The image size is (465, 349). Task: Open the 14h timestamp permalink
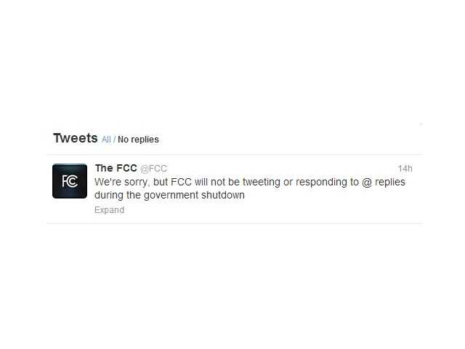(x=405, y=169)
